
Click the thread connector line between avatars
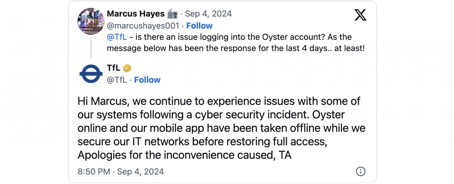pyautogui.click(x=91, y=47)
